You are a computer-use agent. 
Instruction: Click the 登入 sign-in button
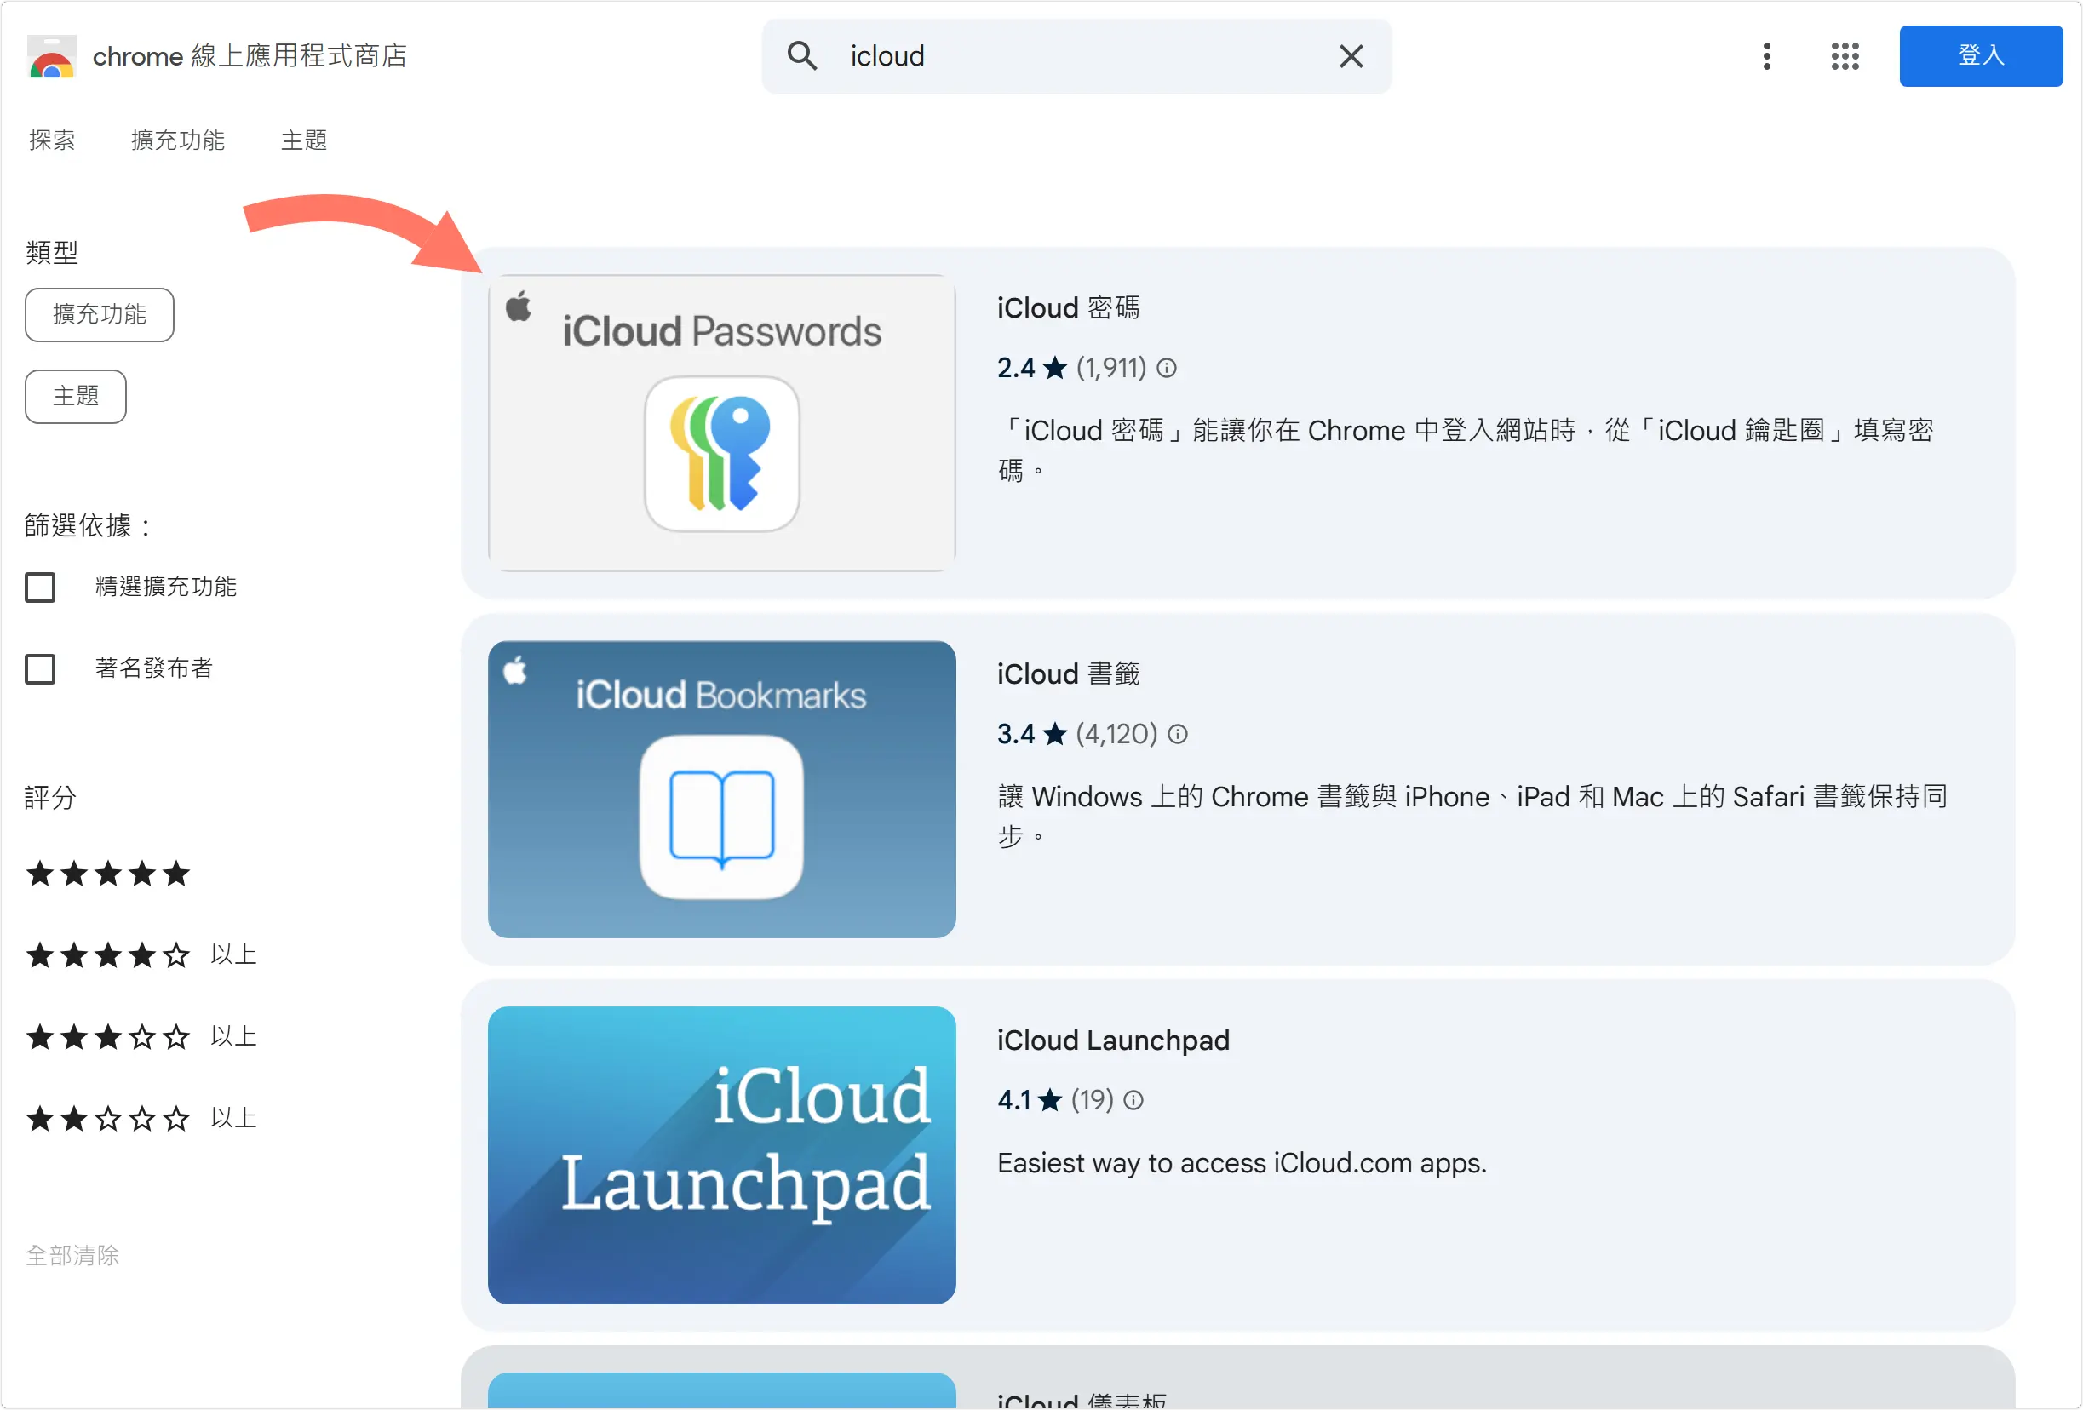pos(1980,55)
